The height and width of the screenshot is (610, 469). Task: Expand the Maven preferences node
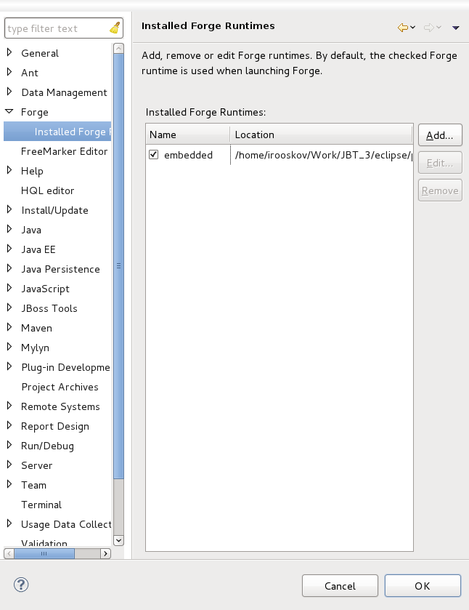point(9,328)
